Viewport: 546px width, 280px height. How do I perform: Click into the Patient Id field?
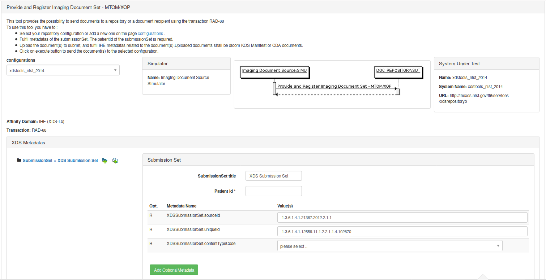click(x=273, y=191)
